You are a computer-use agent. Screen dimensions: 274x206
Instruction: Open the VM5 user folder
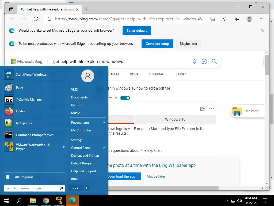(74, 90)
